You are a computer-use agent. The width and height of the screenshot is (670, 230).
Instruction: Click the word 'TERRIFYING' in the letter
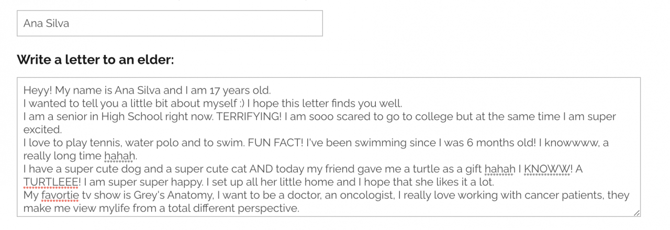click(x=249, y=116)
